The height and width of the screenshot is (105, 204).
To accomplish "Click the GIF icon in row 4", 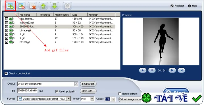I will 11,30.
